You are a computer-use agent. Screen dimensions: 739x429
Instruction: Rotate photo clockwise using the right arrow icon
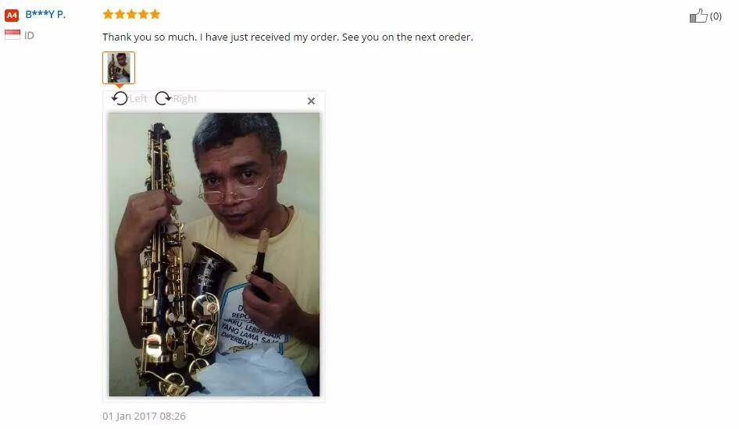(x=163, y=98)
